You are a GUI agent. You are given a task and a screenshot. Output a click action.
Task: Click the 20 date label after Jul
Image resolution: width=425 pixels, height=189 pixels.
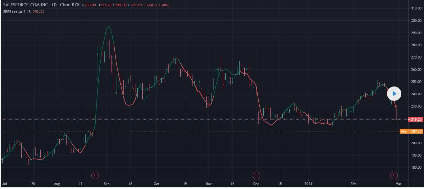point(33,184)
